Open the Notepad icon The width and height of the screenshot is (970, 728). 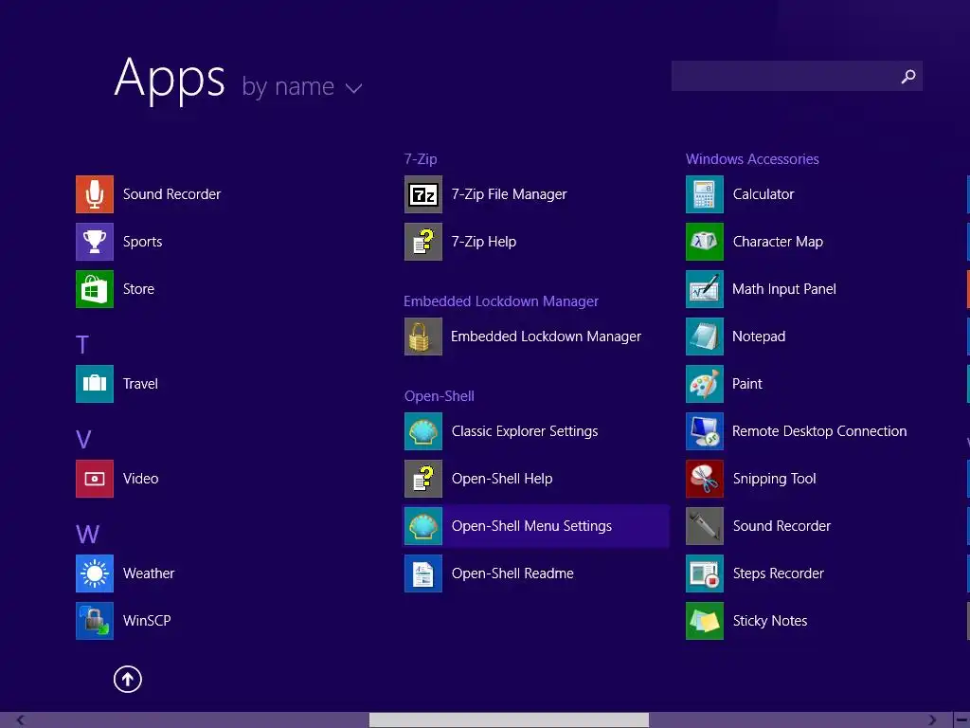coord(705,337)
